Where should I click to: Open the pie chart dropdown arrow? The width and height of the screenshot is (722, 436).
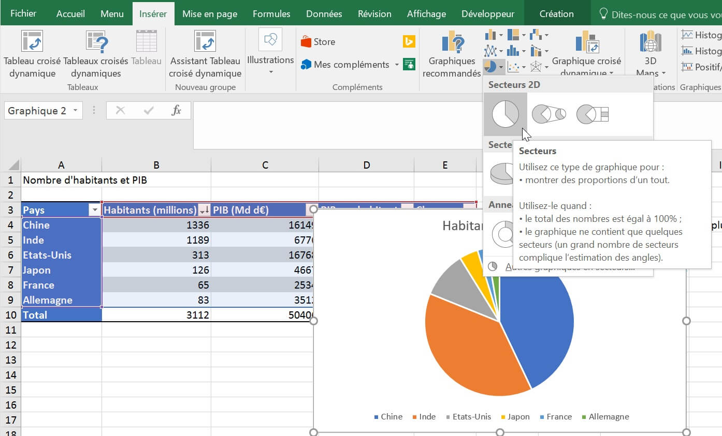(500, 67)
